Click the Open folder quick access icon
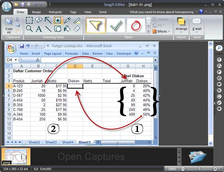Screen dimensions: 224x172 pos(16,4)
